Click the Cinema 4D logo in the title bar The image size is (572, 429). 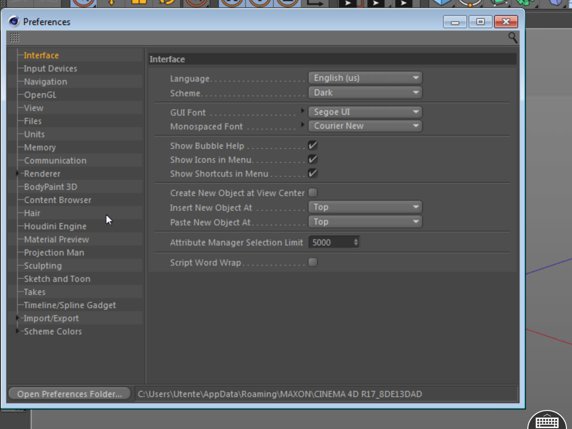click(14, 22)
